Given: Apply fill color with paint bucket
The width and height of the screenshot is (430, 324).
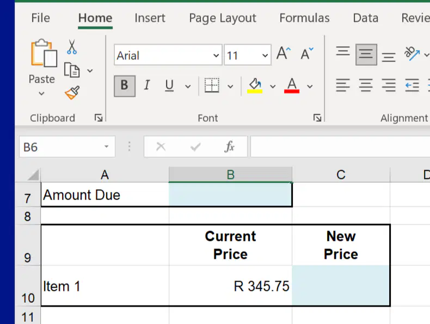Looking at the screenshot, I should (255, 86).
